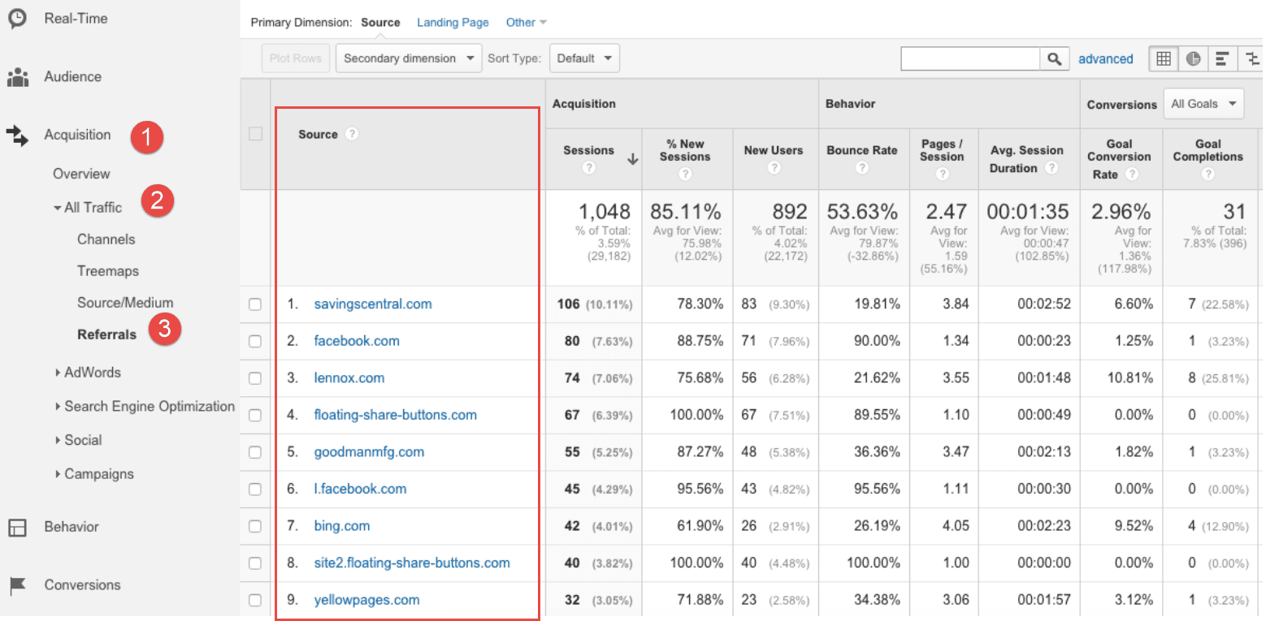Open the Bounce Rate help icon
This screenshot has height=621, width=1266.
click(x=862, y=168)
